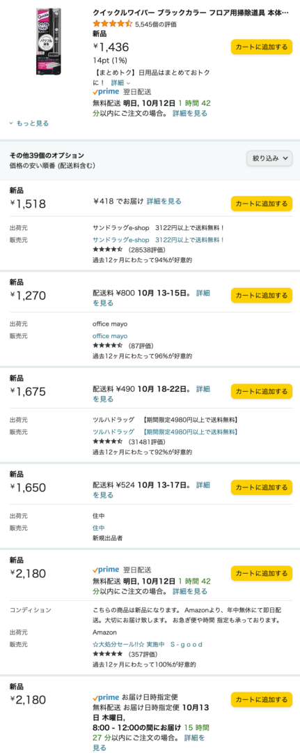Open the ☆大処分セール S-good seller link
This screenshot has height=753, width=300.
tap(148, 644)
